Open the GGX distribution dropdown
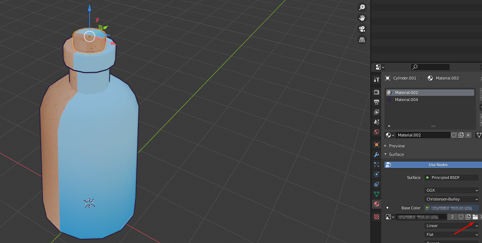Image resolution: width=482 pixels, height=243 pixels. 451,190
